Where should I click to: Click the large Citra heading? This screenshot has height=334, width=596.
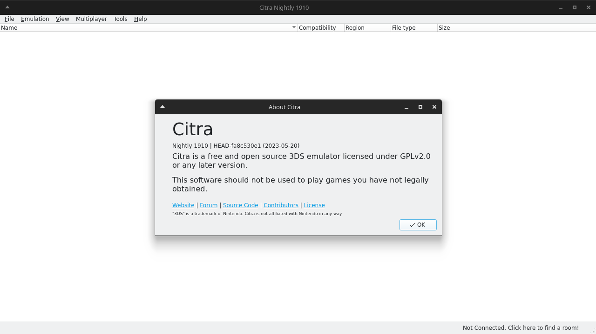click(x=193, y=129)
